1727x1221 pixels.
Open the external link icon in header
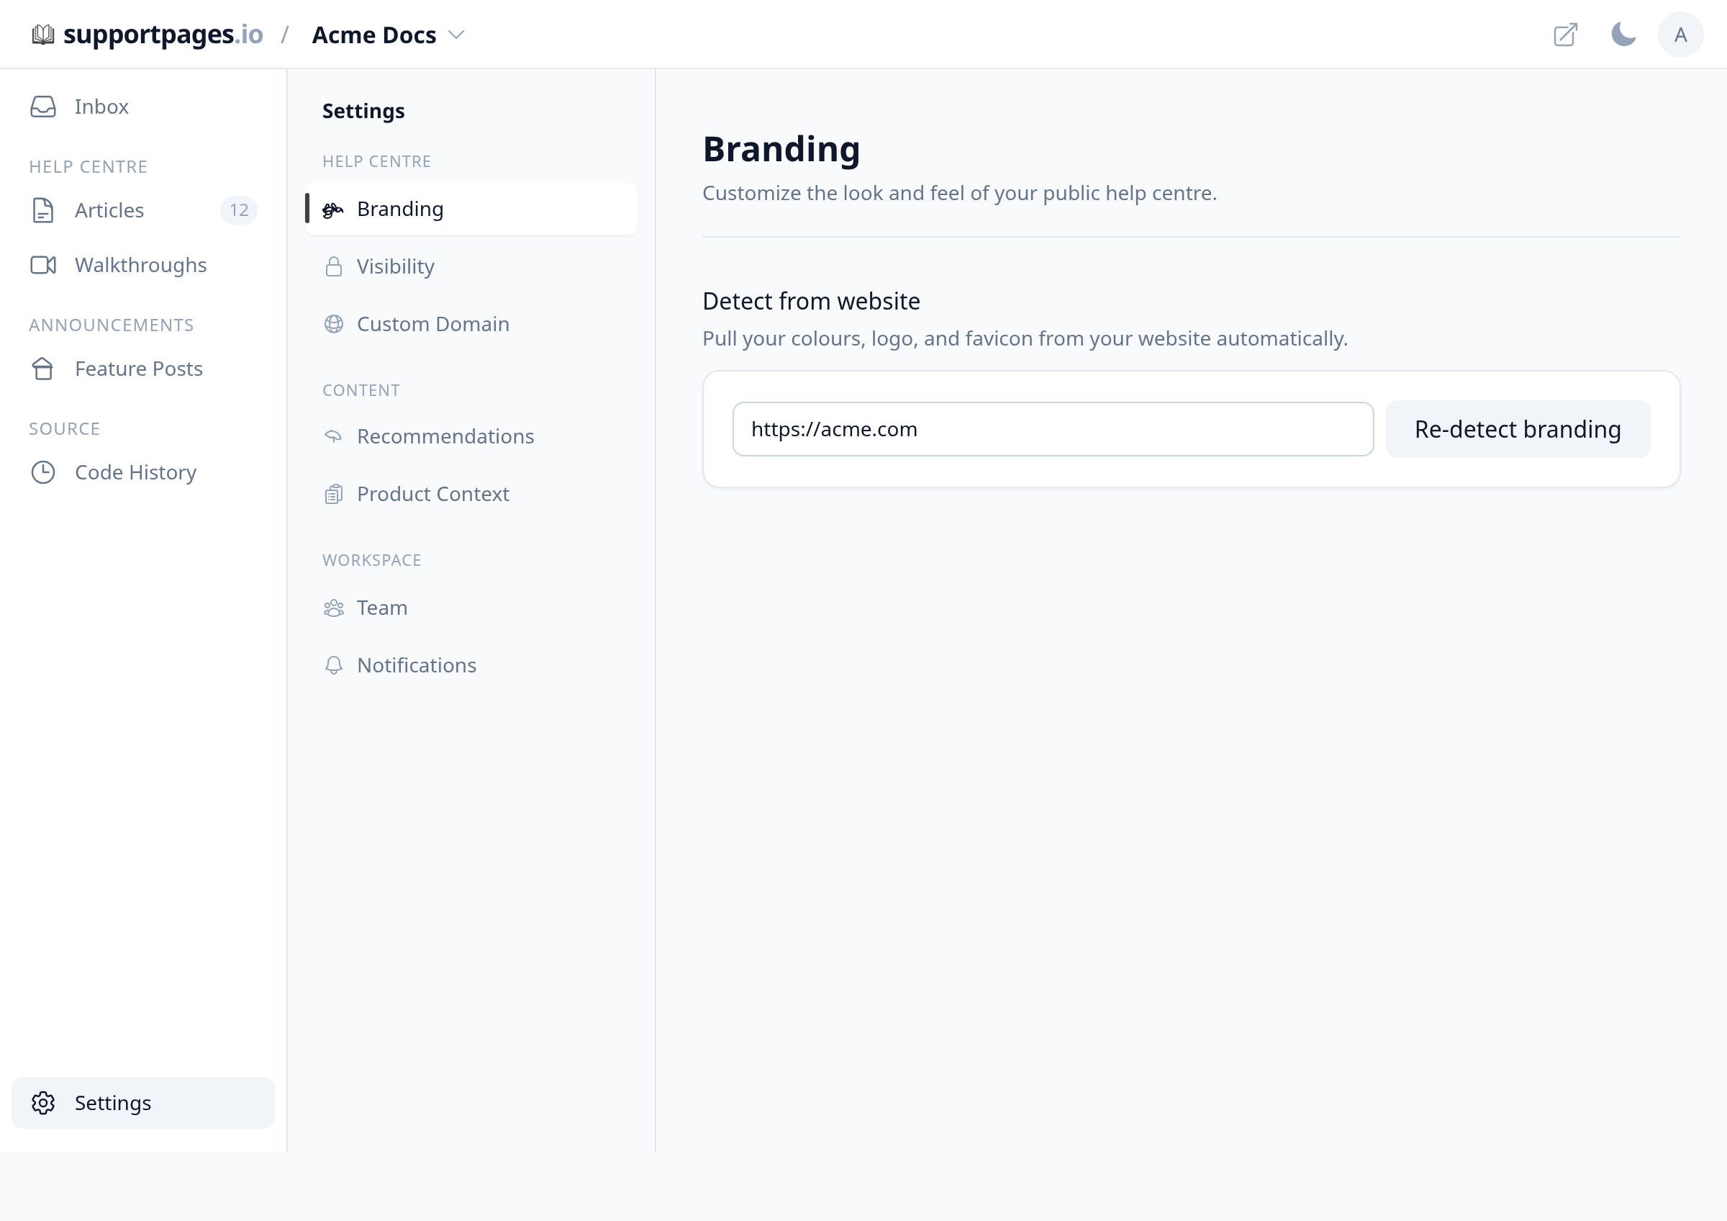(1565, 35)
